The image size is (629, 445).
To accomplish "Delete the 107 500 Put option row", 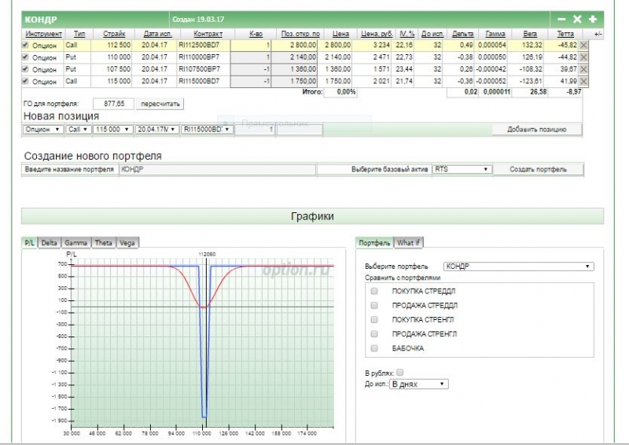I will (x=583, y=70).
